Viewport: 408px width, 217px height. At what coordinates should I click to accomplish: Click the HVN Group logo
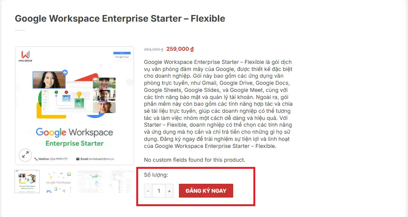(x=25, y=57)
